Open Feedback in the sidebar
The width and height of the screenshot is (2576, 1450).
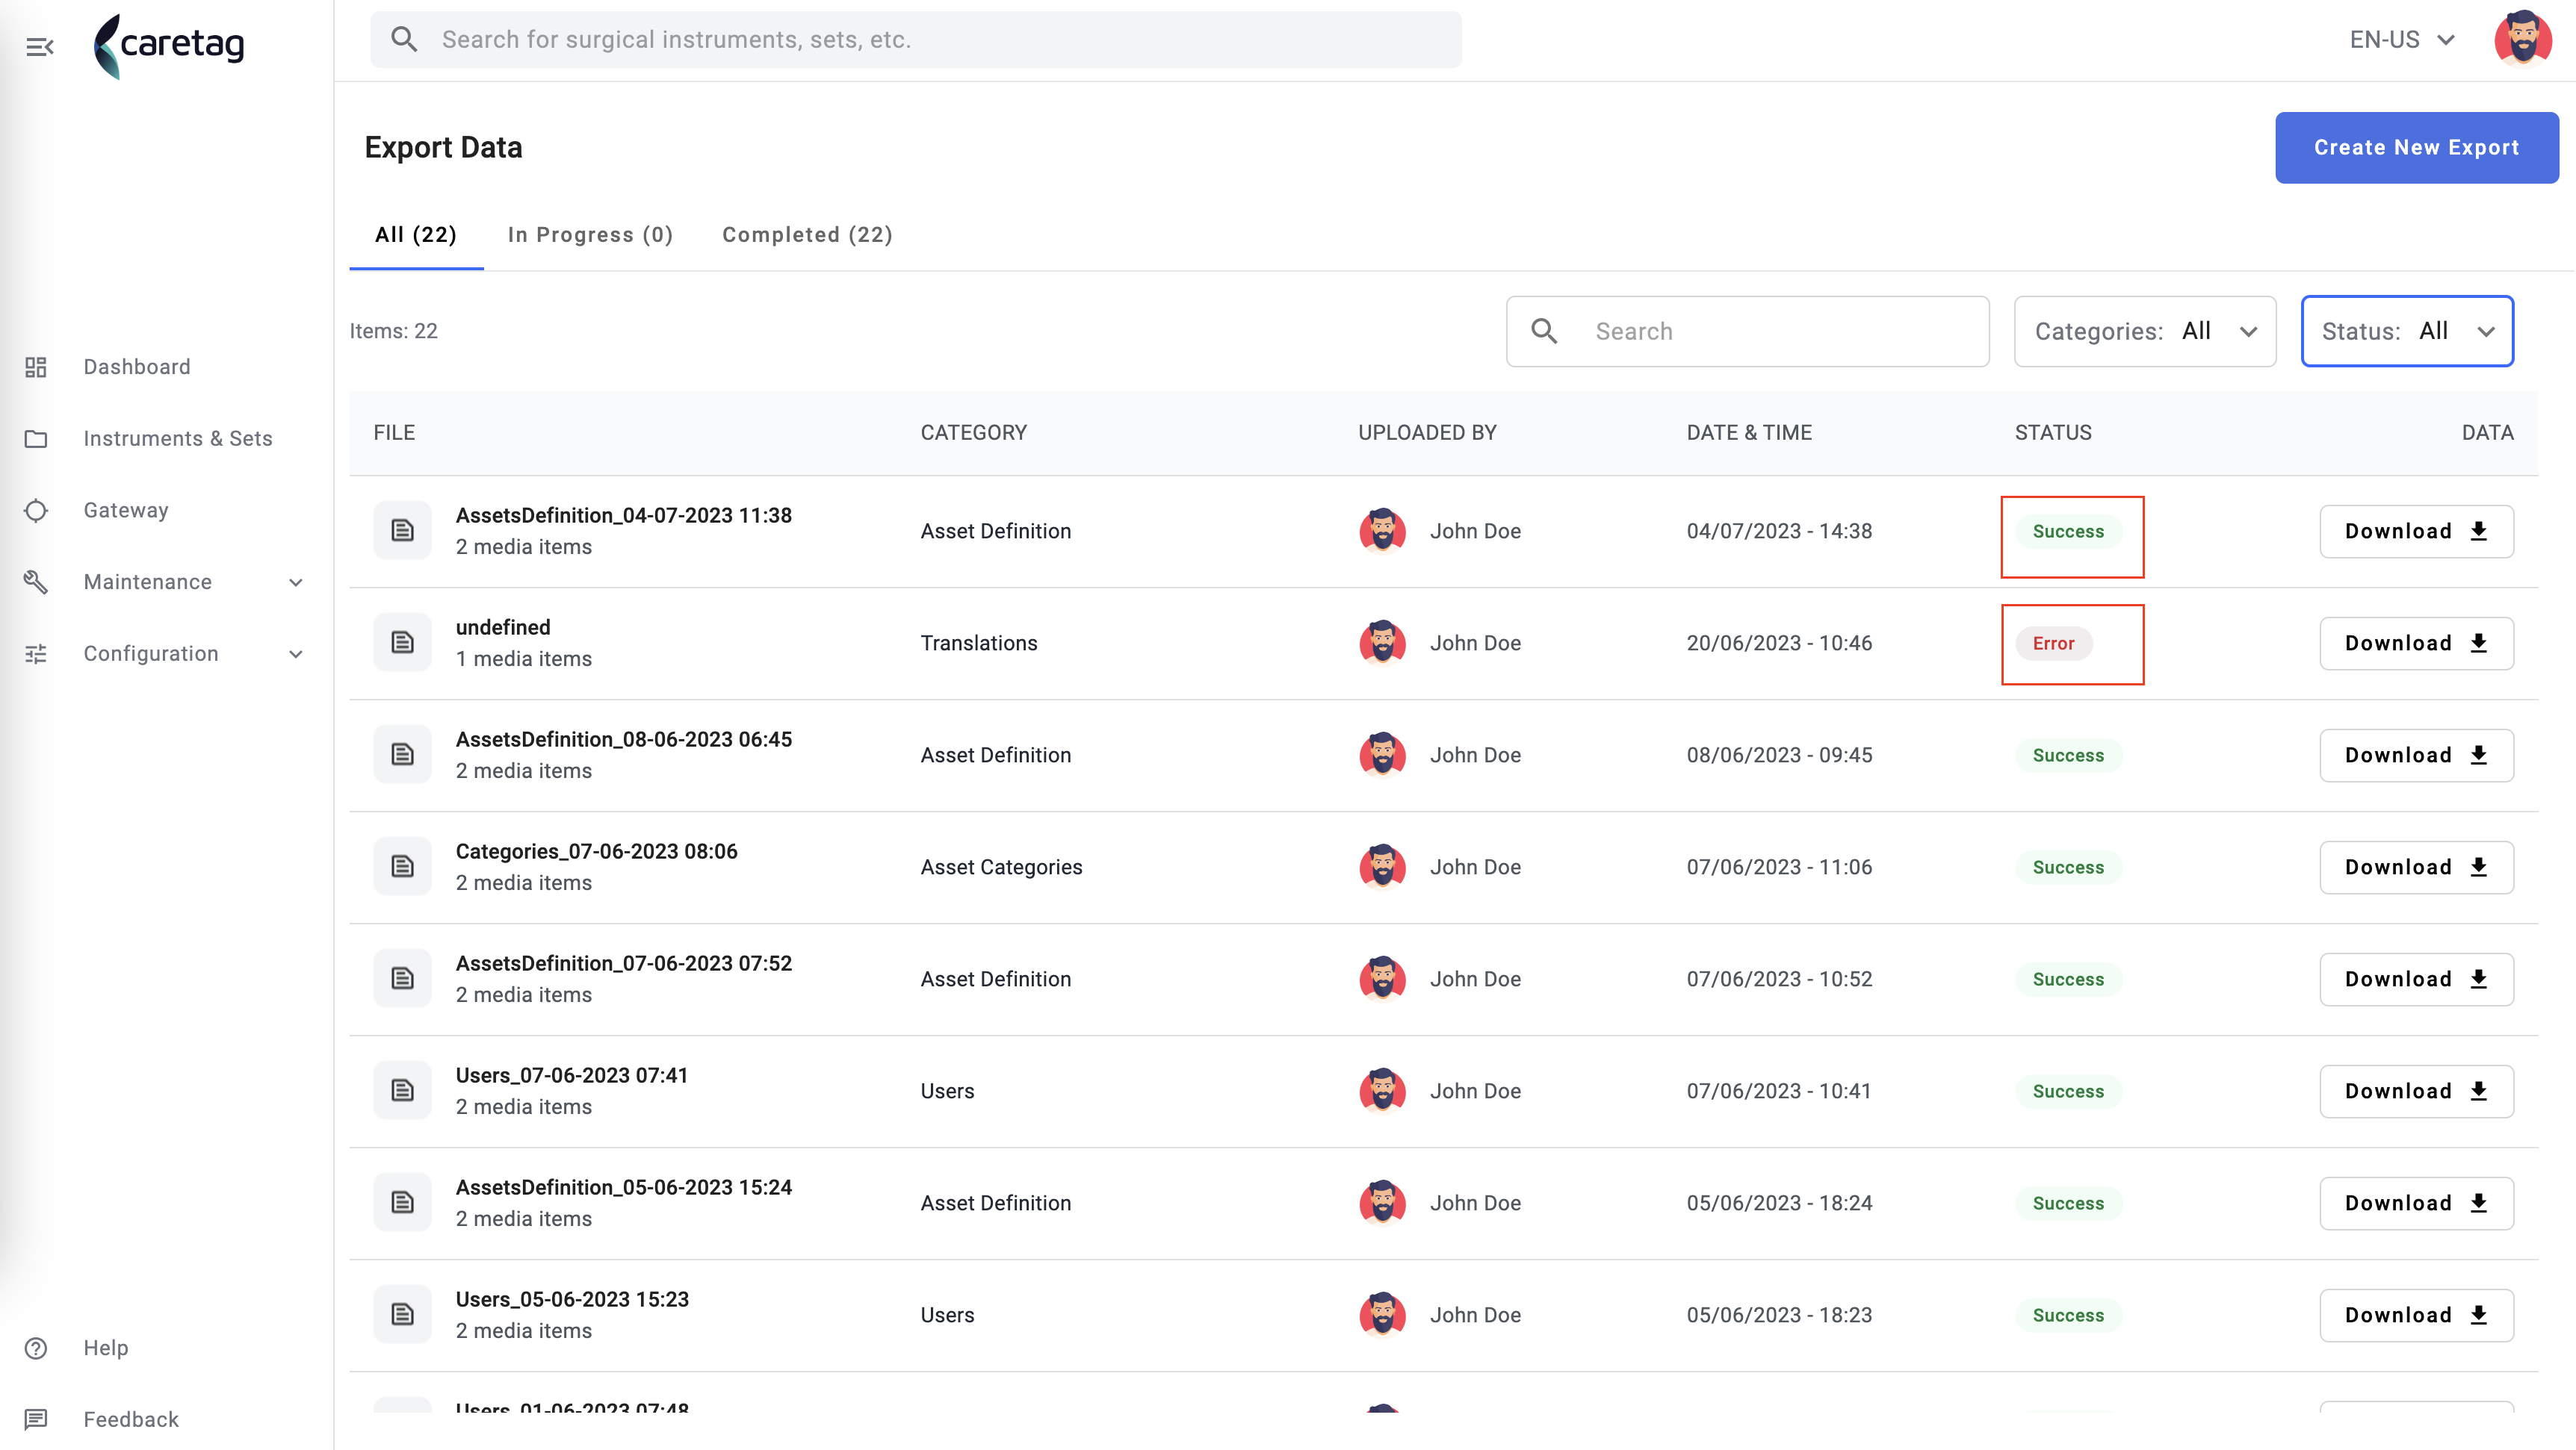coord(131,1419)
